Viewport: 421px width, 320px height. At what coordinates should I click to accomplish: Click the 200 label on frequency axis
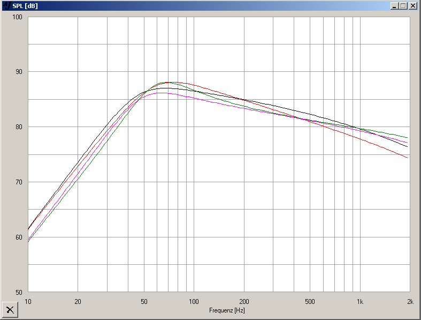pos(244,301)
